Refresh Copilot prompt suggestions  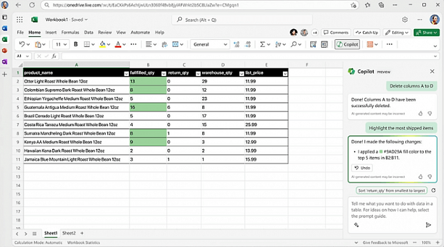[433, 191]
